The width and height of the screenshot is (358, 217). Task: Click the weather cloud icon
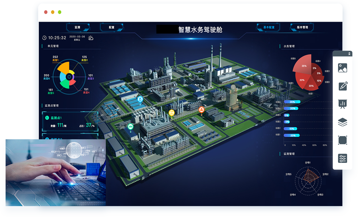[91, 38]
